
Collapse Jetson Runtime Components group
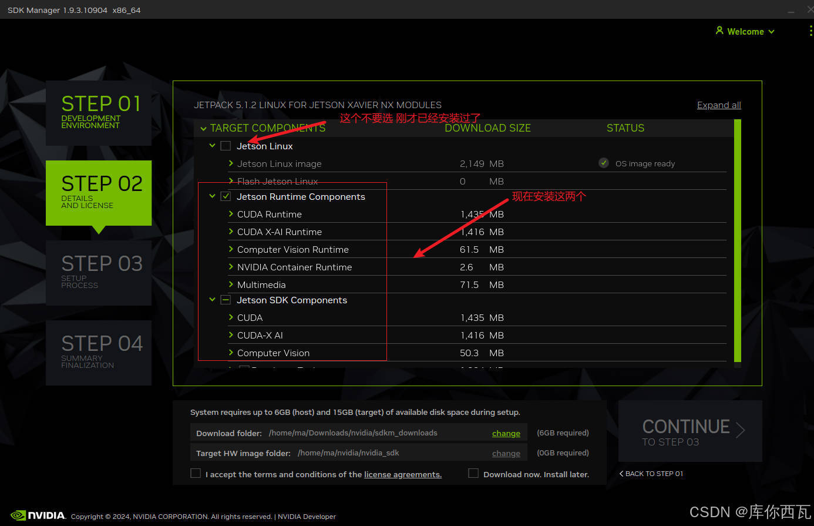tap(213, 196)
